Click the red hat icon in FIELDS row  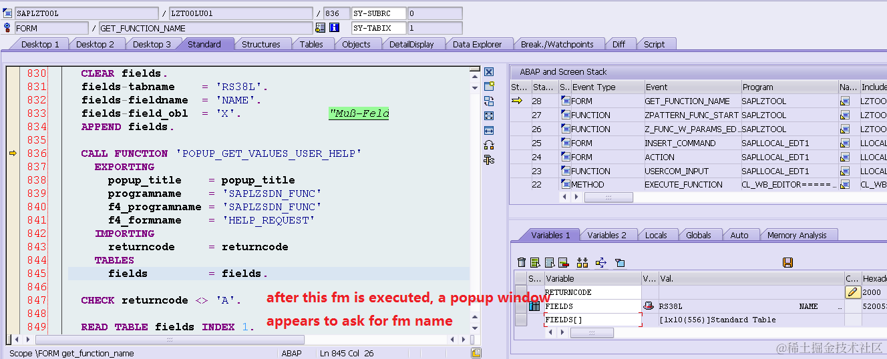649,306
